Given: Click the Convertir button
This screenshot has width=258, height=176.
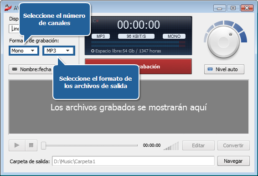Looking at the screenshot, I should [x=233, y=145].
